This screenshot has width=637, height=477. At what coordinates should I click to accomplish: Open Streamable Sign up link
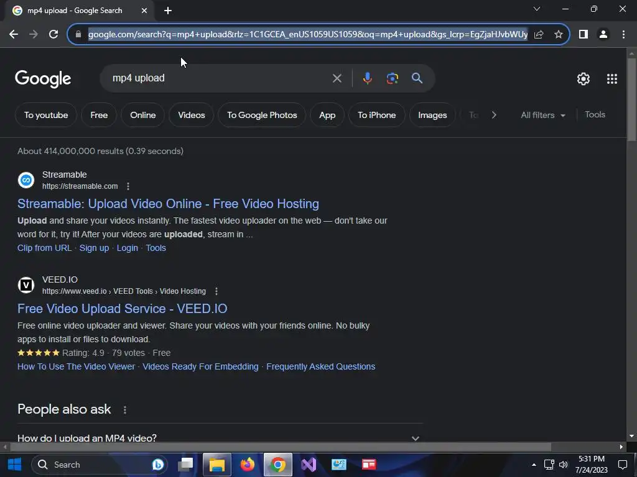click(94, 248)
